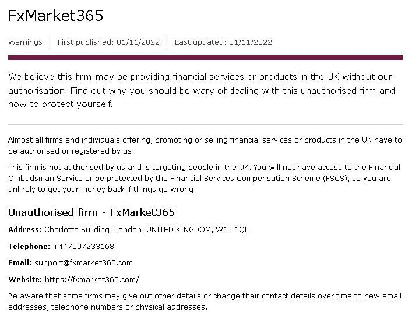Image resolution: width=412 pixels, height=313 pixels.
Task: Click the Charlotte Building London address text
Action: click(146, 230)
